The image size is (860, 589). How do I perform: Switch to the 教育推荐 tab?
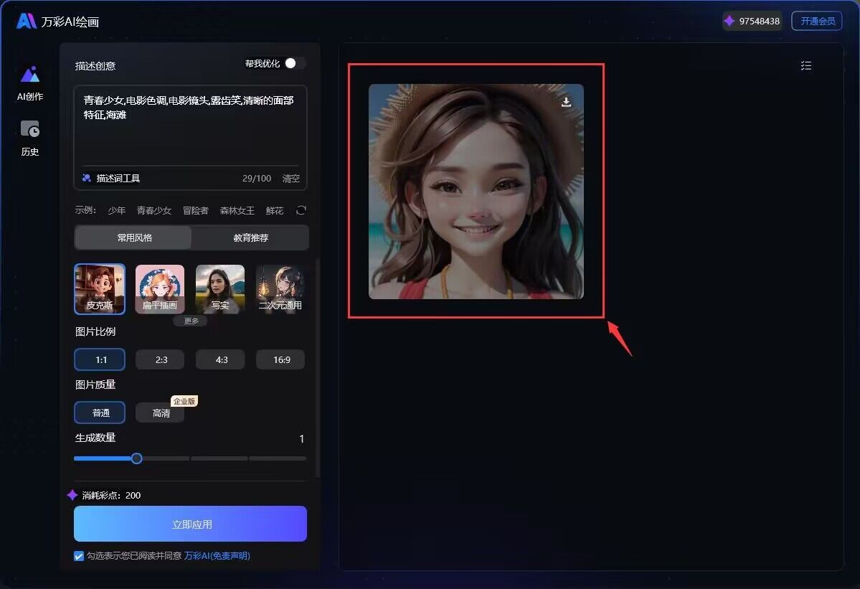point(250,237)
